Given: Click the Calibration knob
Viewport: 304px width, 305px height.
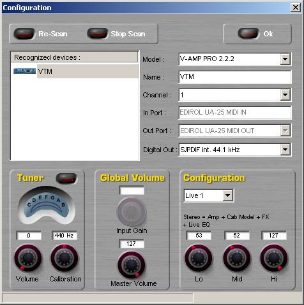Looking at the screenshot, I should [x=65, y=259].
